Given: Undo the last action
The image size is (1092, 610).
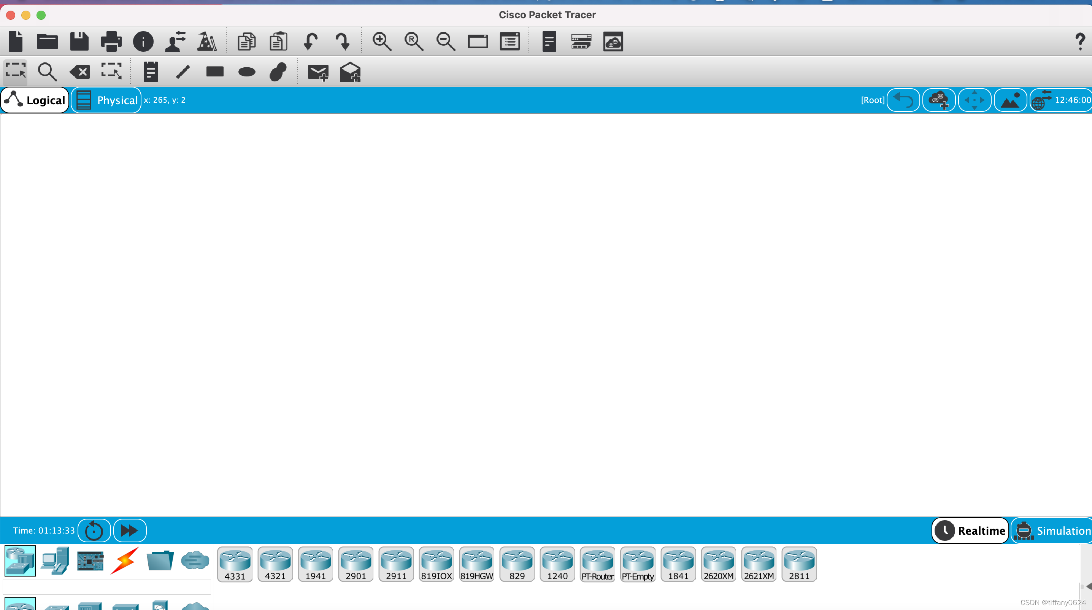Looking at the screenshot, I should (x=310, y=41).
